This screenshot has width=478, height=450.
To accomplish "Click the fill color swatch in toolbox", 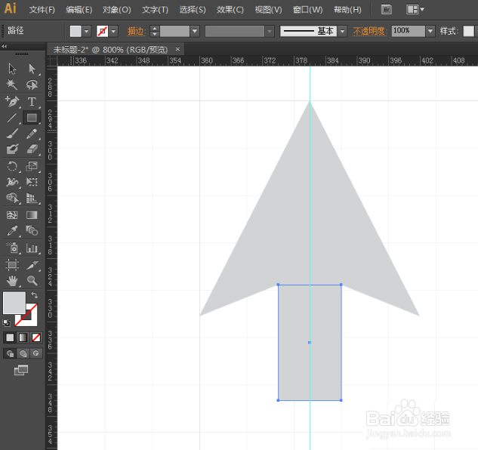I will (14, 303).
